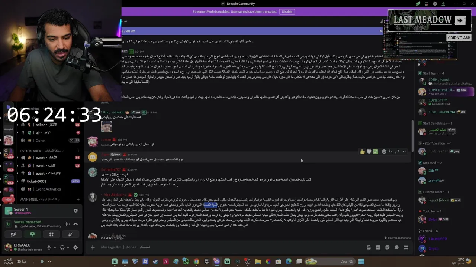476x267 pixels.
Task: Dismiss promo with X DIDN'T ASK
Action: point(459,37)
